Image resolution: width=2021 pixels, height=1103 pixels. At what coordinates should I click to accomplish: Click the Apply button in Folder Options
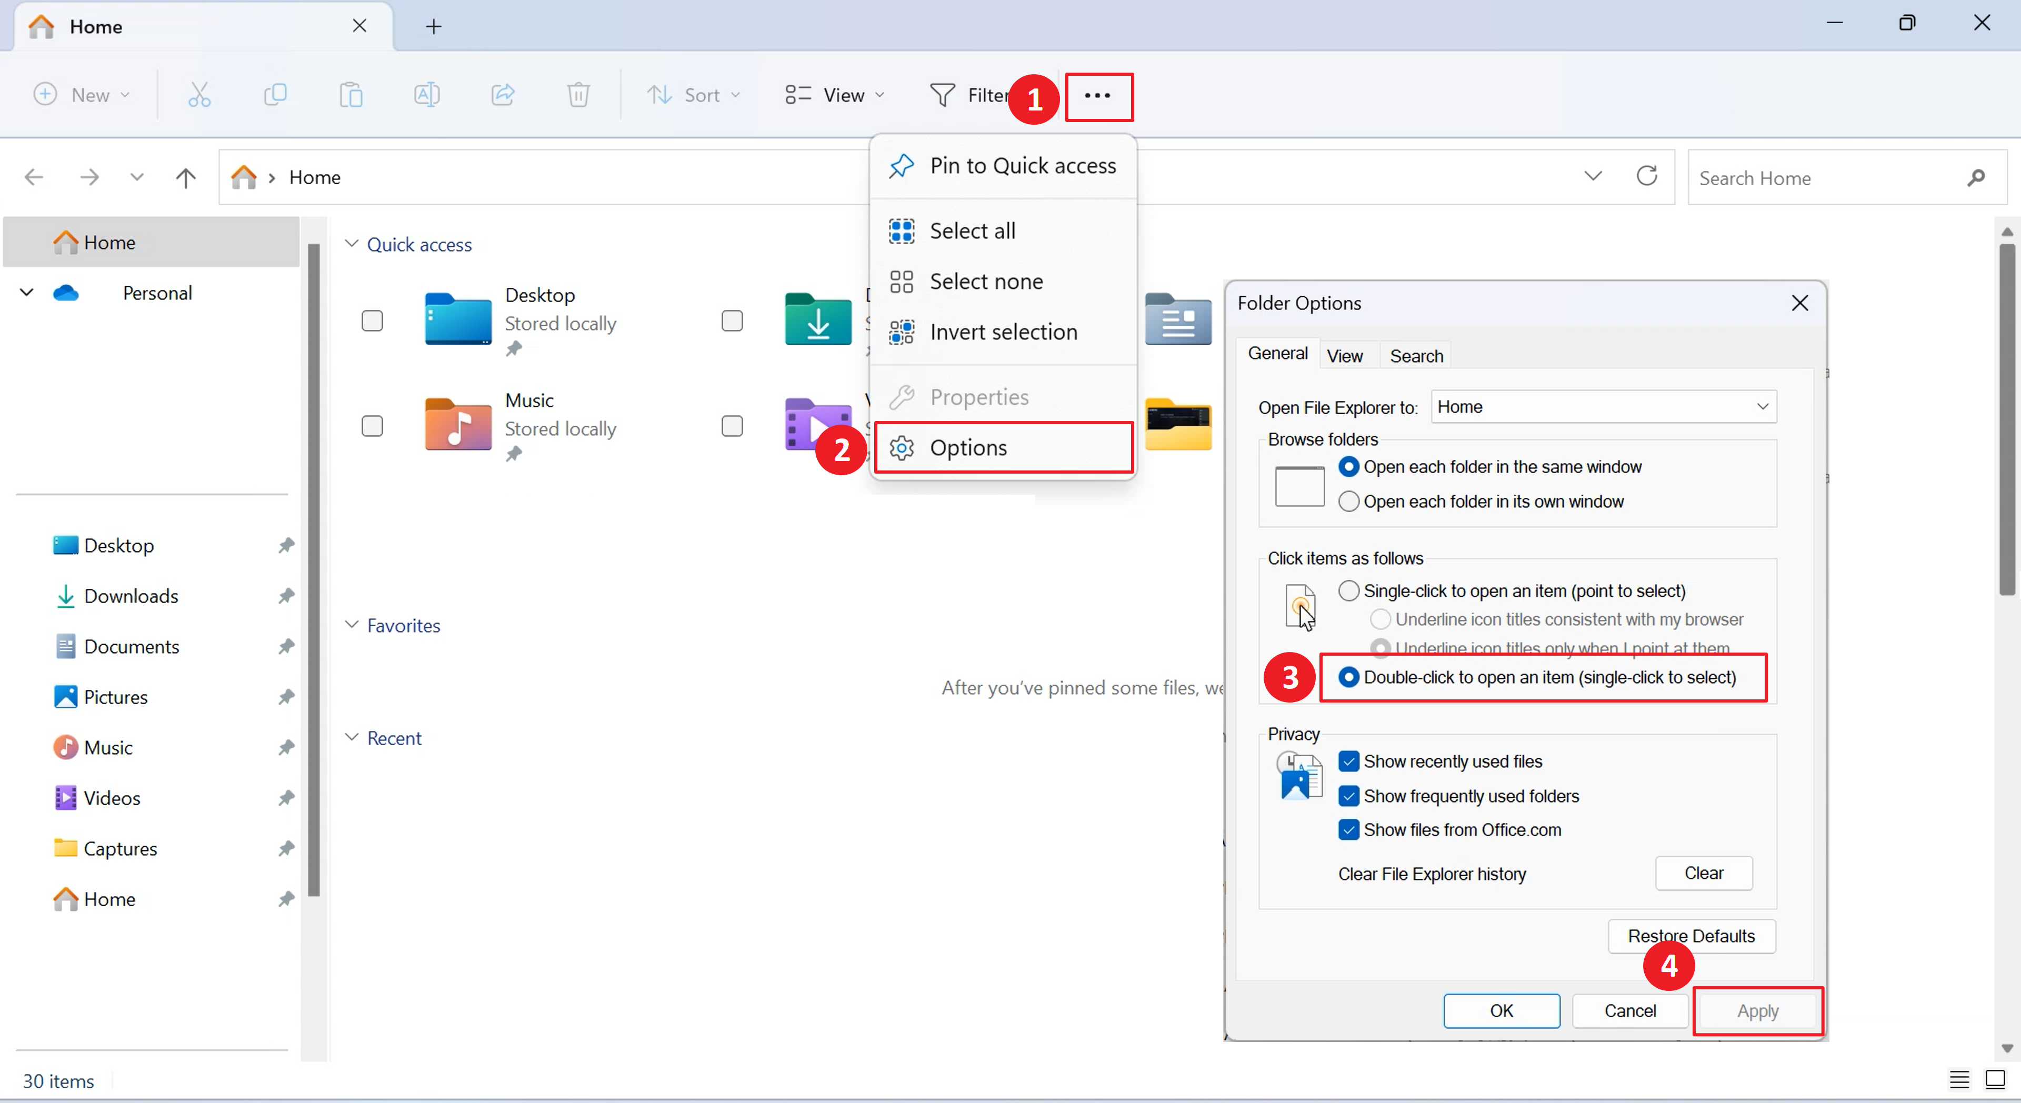click(x=1757, y=1010)
